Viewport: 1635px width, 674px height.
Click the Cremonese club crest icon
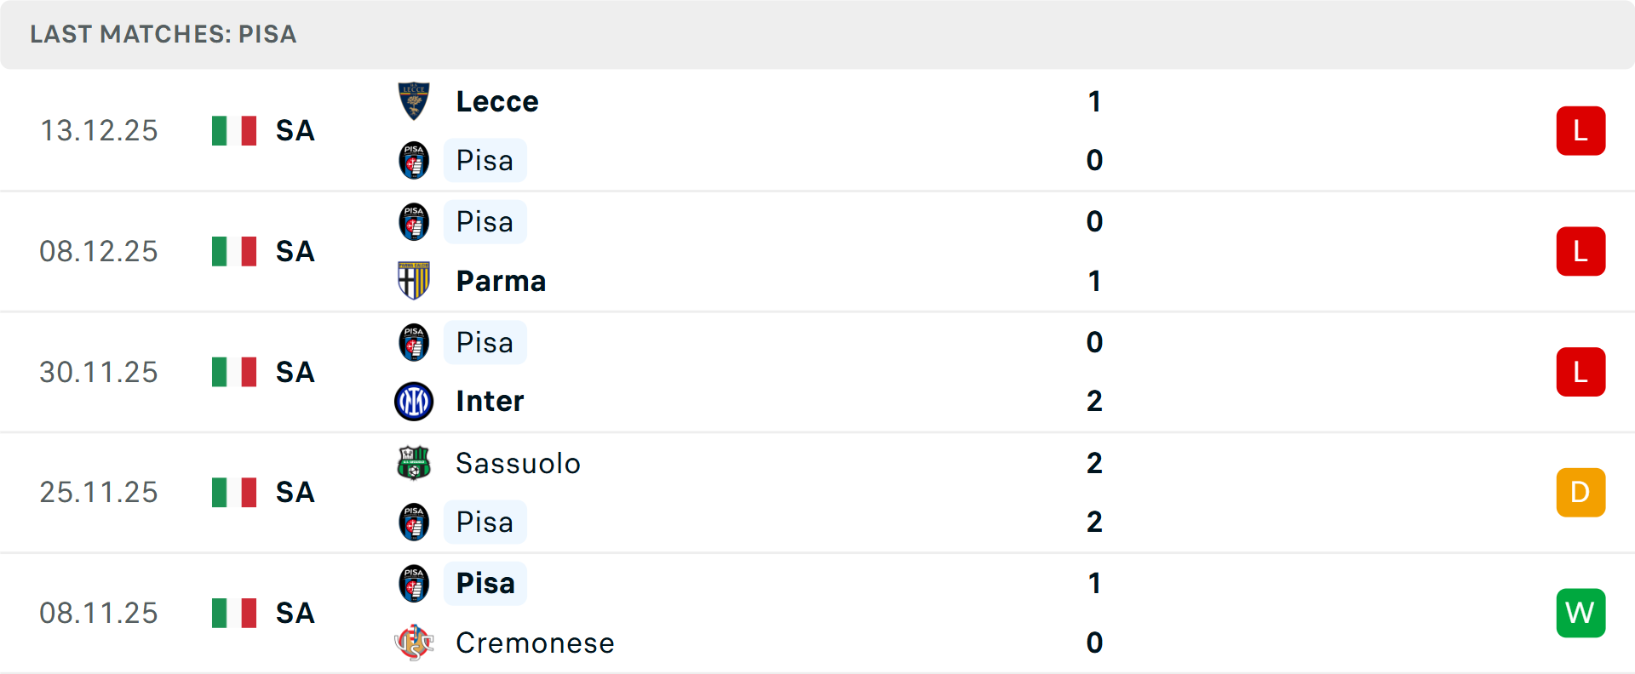click(x=414, y=643)
